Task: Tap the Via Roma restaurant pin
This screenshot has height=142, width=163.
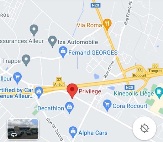Action: [x=107, y=24]
